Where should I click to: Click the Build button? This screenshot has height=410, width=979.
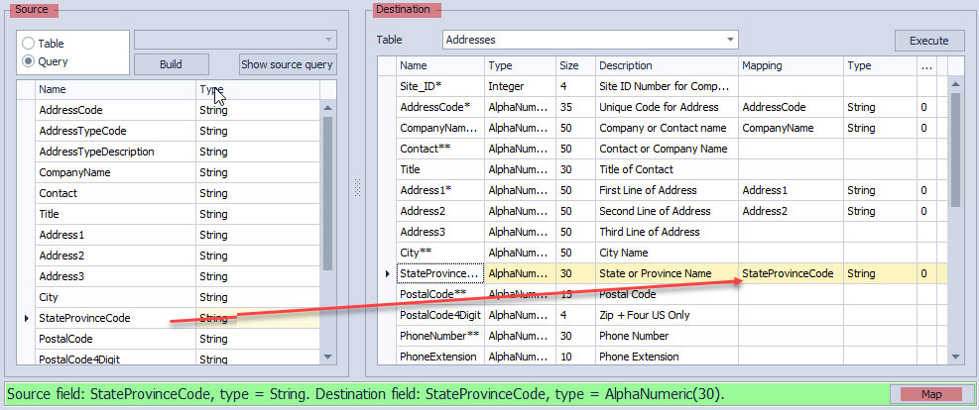(x=171, y=64)
